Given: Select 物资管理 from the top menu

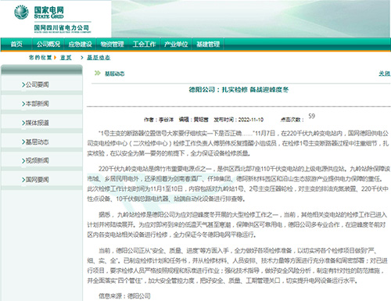Looking at the screenshot, I should tap(112, 45).
